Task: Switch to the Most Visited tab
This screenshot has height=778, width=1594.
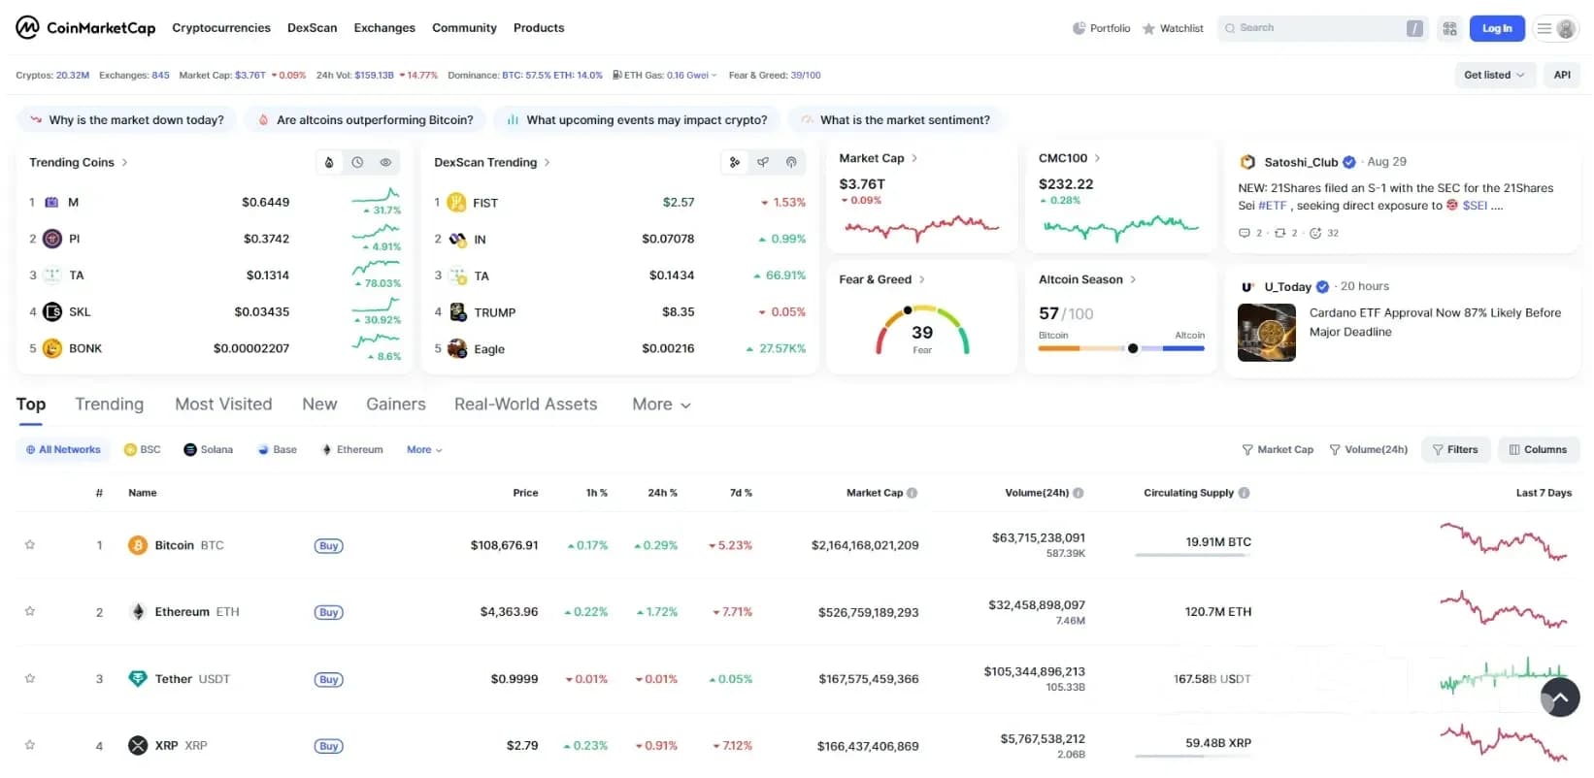Action: tap(223, 405)
